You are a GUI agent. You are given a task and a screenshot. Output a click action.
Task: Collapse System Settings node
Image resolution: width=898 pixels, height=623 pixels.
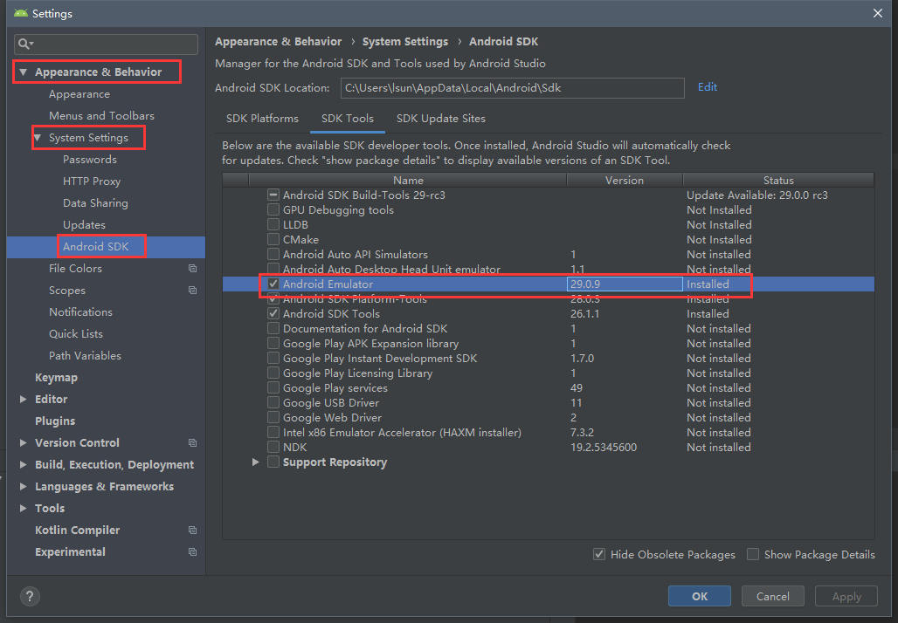pos(38,138)
